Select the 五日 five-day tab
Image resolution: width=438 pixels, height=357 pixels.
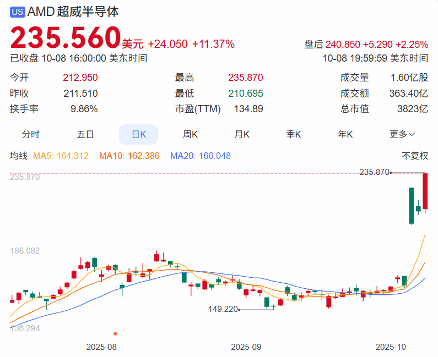(85, 134)
